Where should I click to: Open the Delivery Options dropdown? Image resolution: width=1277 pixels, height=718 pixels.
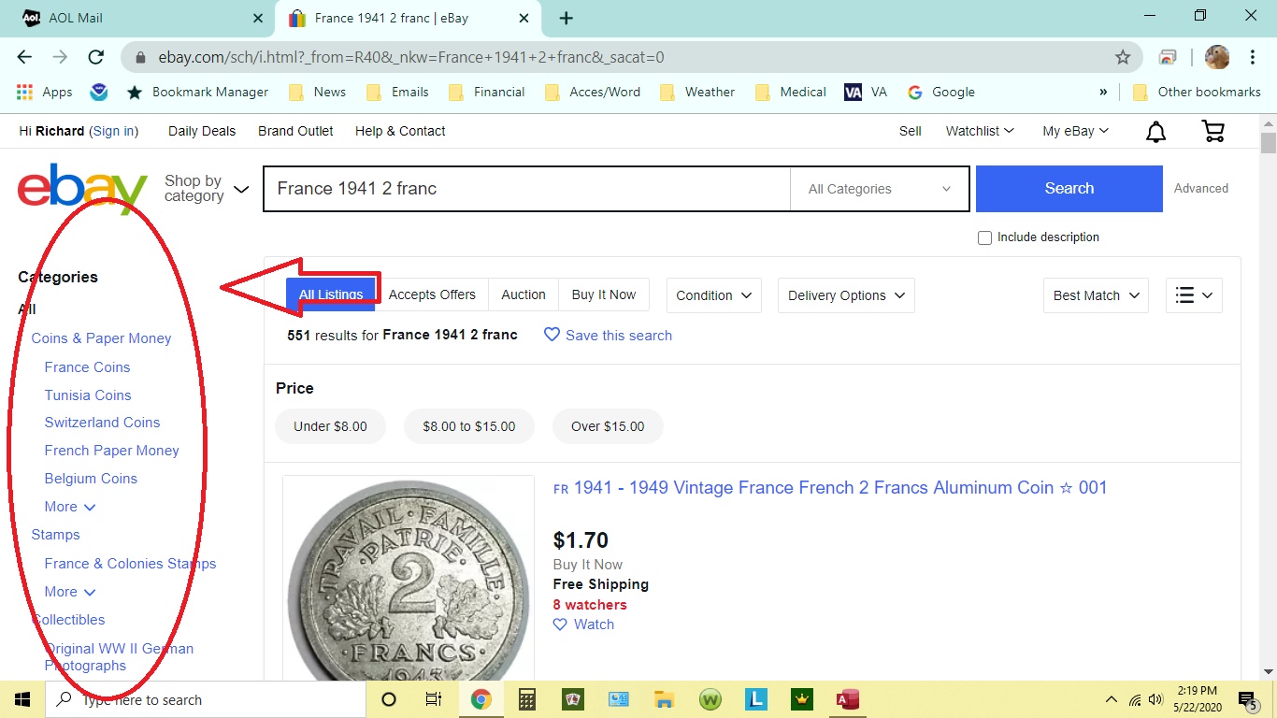(845, 295)
